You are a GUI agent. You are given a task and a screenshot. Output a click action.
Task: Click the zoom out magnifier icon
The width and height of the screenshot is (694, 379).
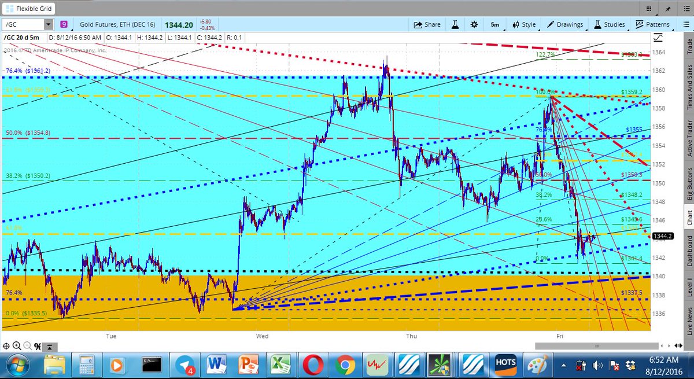coord(27,346)
